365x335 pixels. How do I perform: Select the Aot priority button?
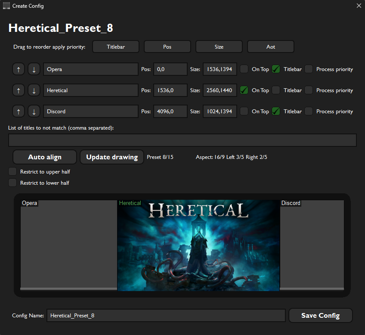[x=270, y=47]
